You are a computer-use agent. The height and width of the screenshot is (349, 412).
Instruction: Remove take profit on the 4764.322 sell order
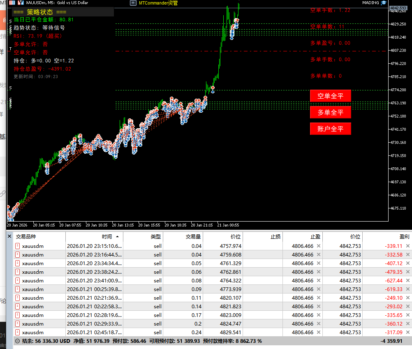click(319, 280)
